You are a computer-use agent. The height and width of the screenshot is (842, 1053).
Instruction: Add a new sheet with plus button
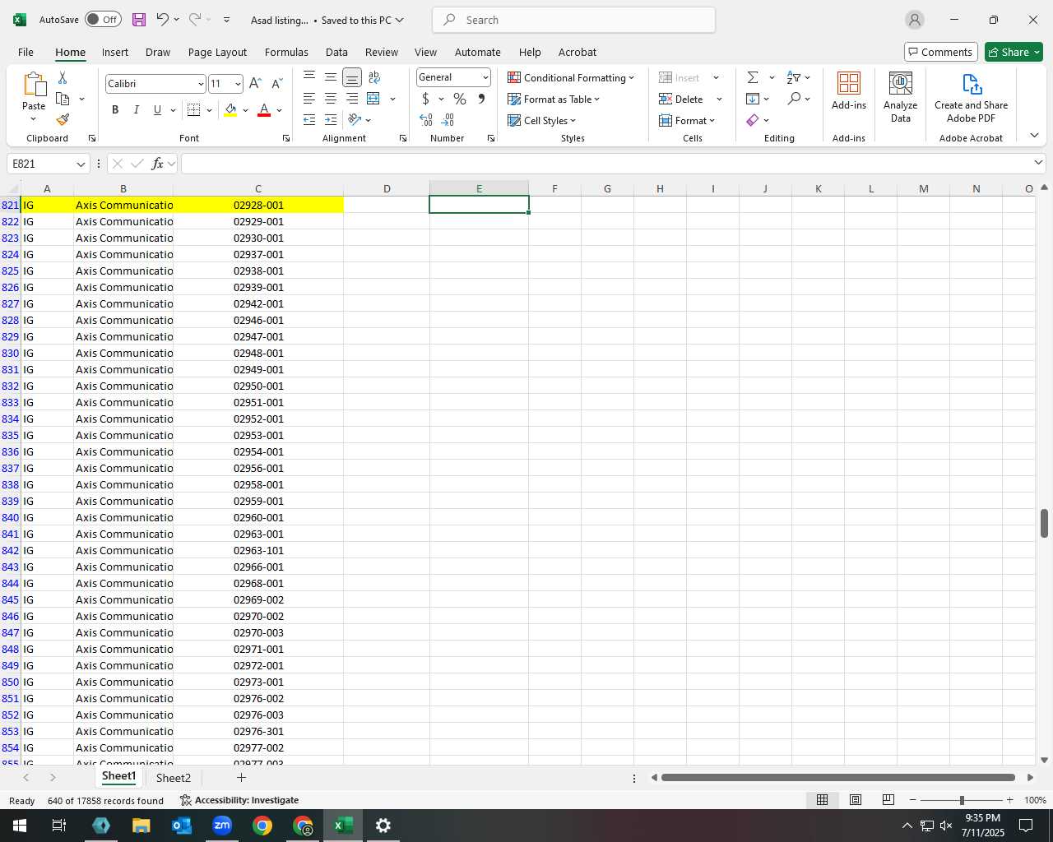[x=241, y=777]
